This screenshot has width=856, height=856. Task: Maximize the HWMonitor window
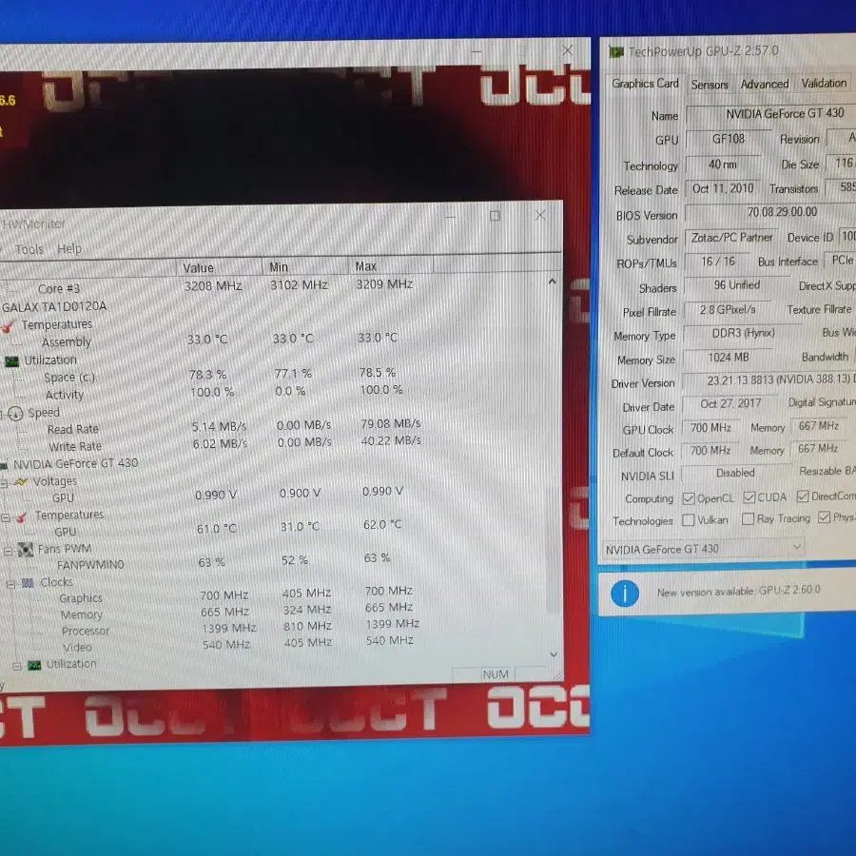click(x=495, y=216)
